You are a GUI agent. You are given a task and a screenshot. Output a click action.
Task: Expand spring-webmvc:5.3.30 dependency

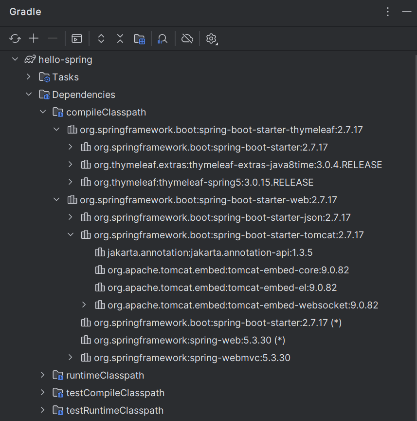click(71, 357)
